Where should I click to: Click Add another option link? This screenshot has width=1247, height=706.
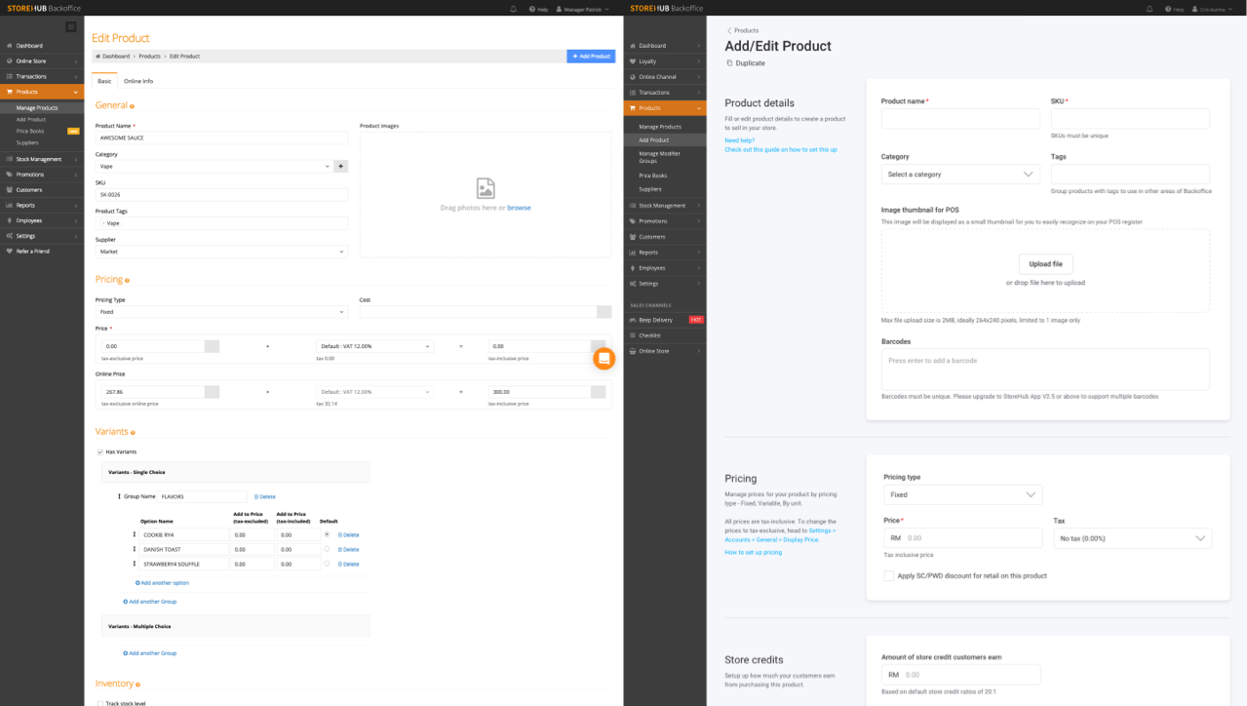163,583
